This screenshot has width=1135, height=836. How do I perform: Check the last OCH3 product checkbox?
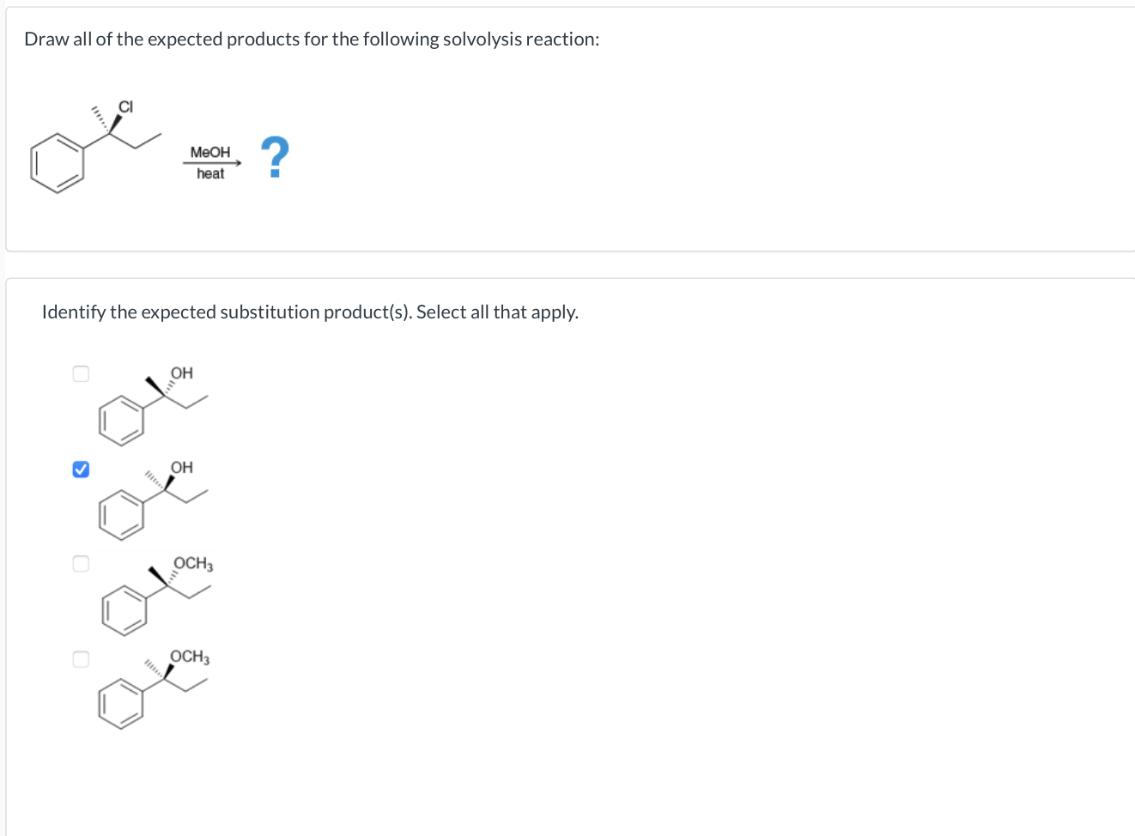(80, 657)
